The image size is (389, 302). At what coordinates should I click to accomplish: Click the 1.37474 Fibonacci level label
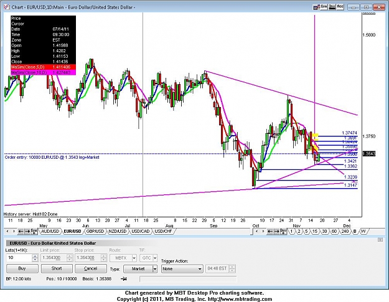pyautogui.click(x=349, y=133)
